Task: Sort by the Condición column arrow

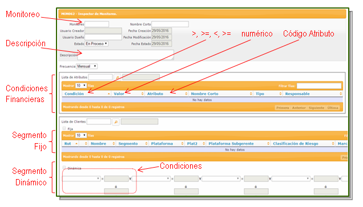Action: click(x=109, y=94)
